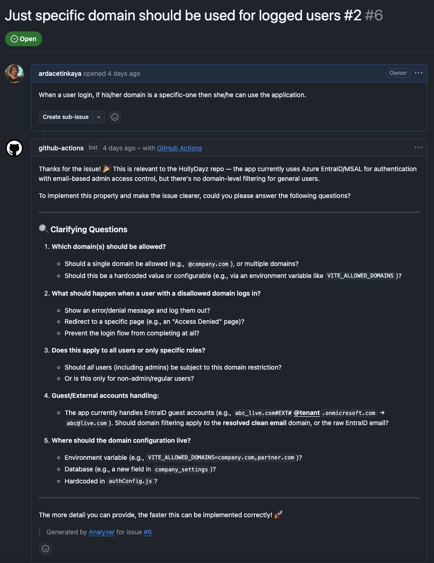The image size is (434, 563).
Task: Open the options menu on ardacetinkaya's comment
Action: tap(419, 73)
